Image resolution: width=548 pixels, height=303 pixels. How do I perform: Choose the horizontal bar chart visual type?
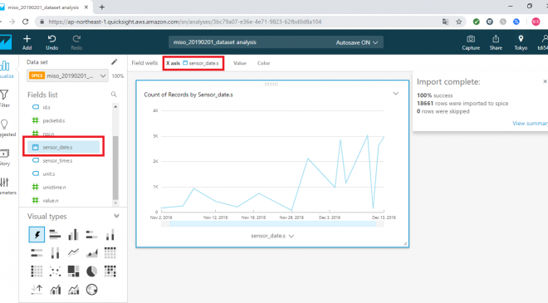tap(55, 234)
